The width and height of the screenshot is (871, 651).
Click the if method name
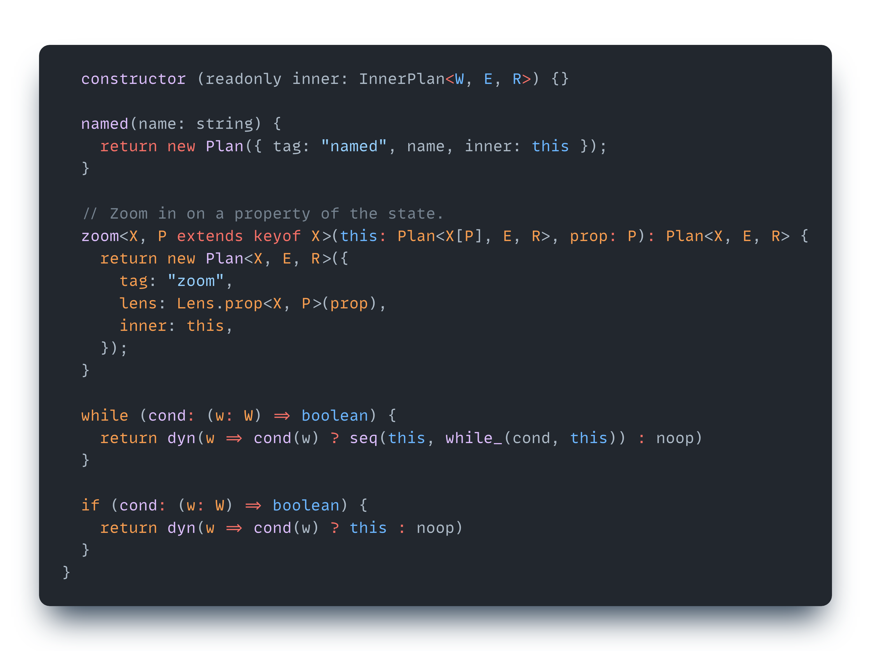coord(90,505)
